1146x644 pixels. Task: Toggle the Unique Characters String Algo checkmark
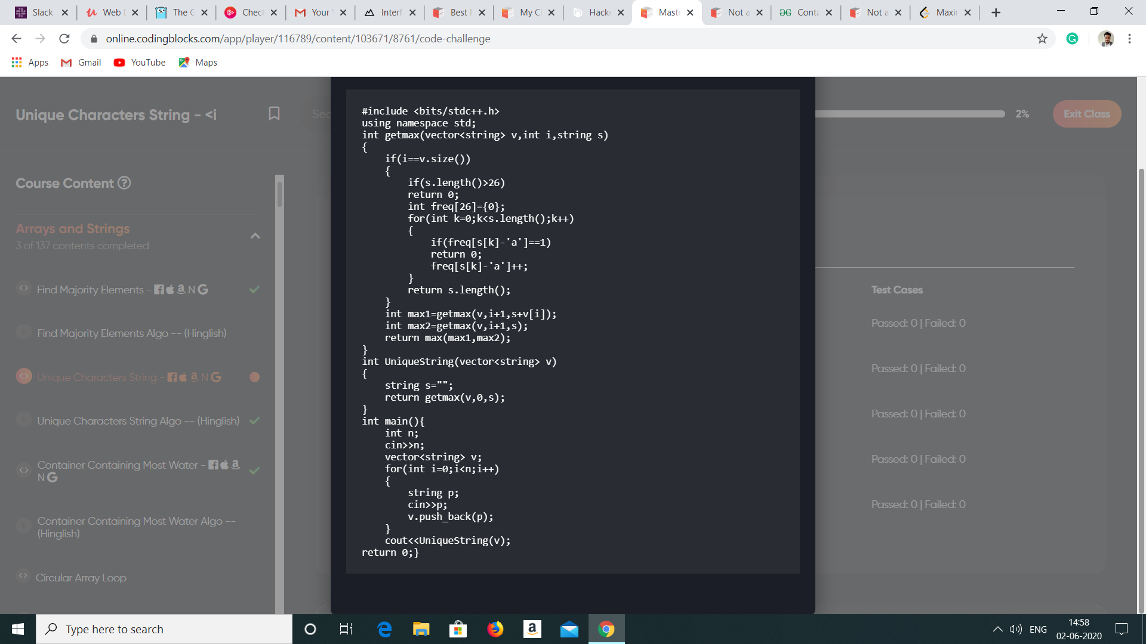254,421
